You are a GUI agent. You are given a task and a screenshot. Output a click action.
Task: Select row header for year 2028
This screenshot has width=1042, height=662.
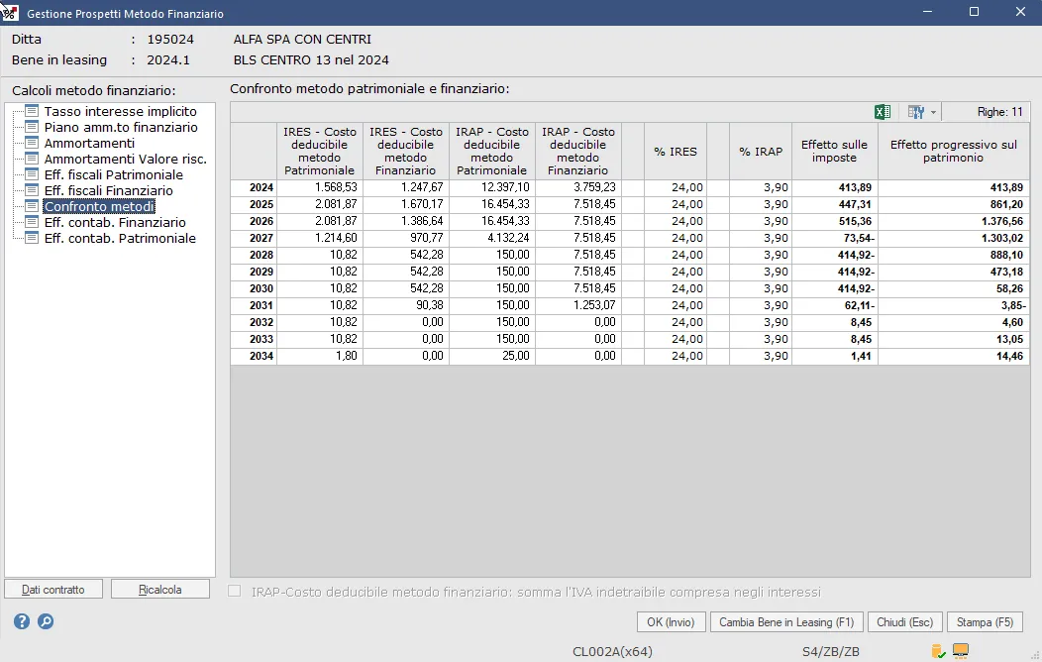(x=254, y=255)
